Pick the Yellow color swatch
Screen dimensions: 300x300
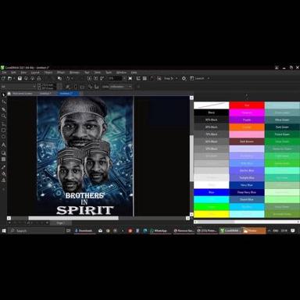[x=212, y=214]
